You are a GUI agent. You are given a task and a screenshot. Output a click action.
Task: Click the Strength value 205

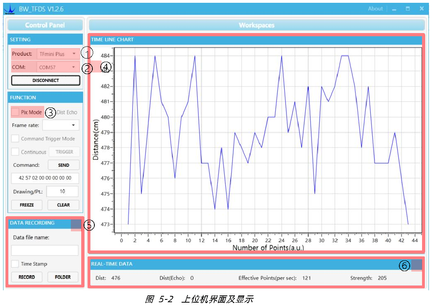(x=382, y=278)
